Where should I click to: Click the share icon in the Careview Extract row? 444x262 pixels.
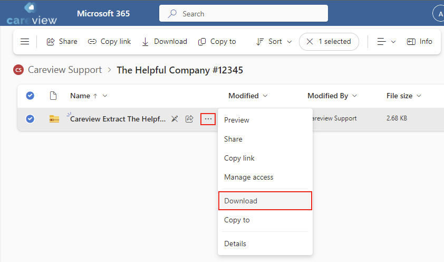189,119
